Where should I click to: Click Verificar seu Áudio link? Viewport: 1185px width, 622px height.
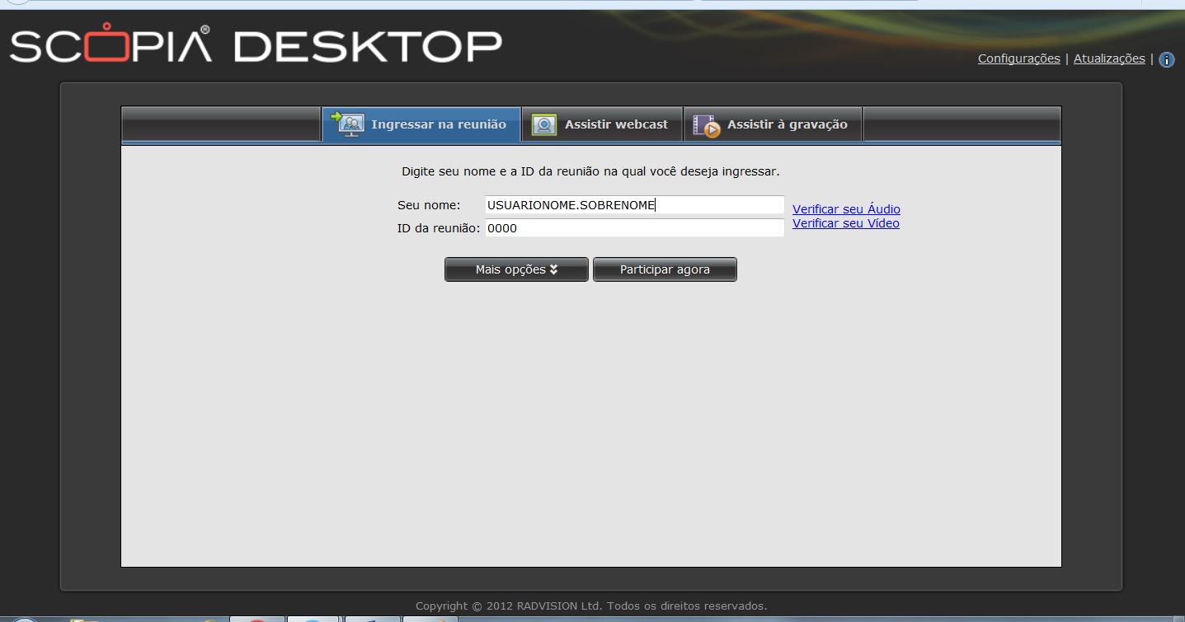pyautogui.click(x=846, y=209)
